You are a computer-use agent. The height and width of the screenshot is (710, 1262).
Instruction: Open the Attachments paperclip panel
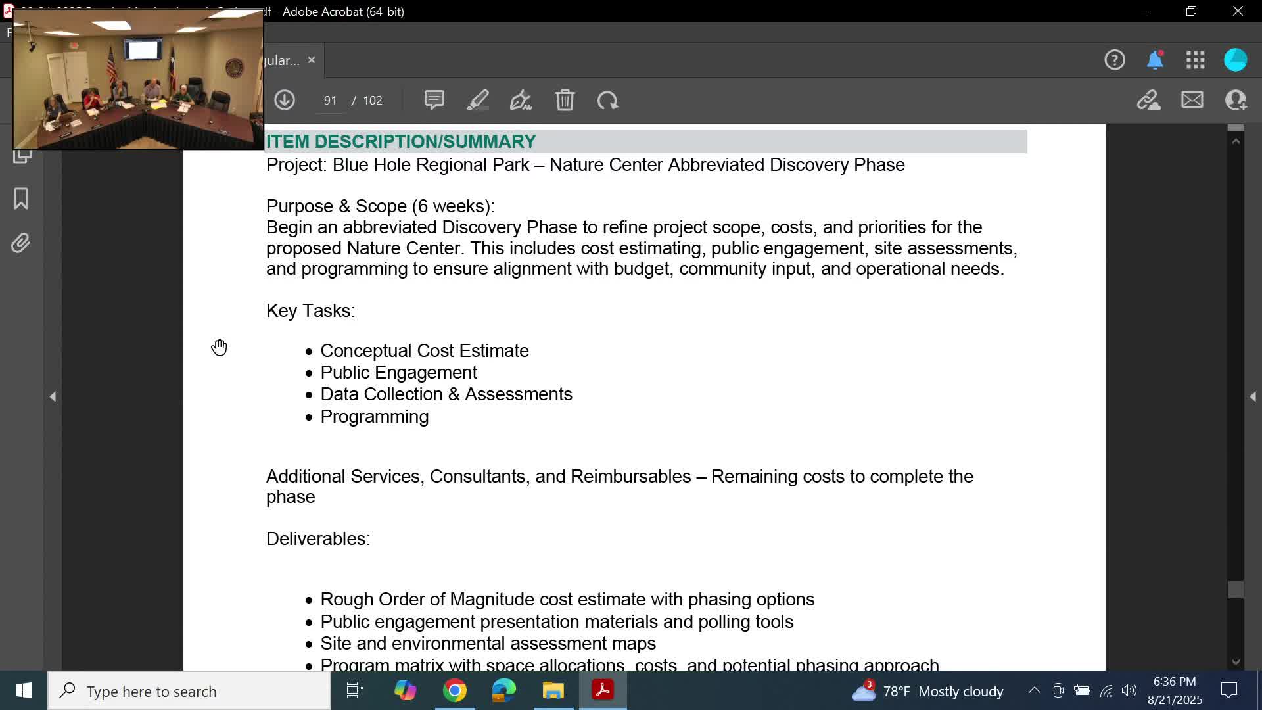click(21, 243)
